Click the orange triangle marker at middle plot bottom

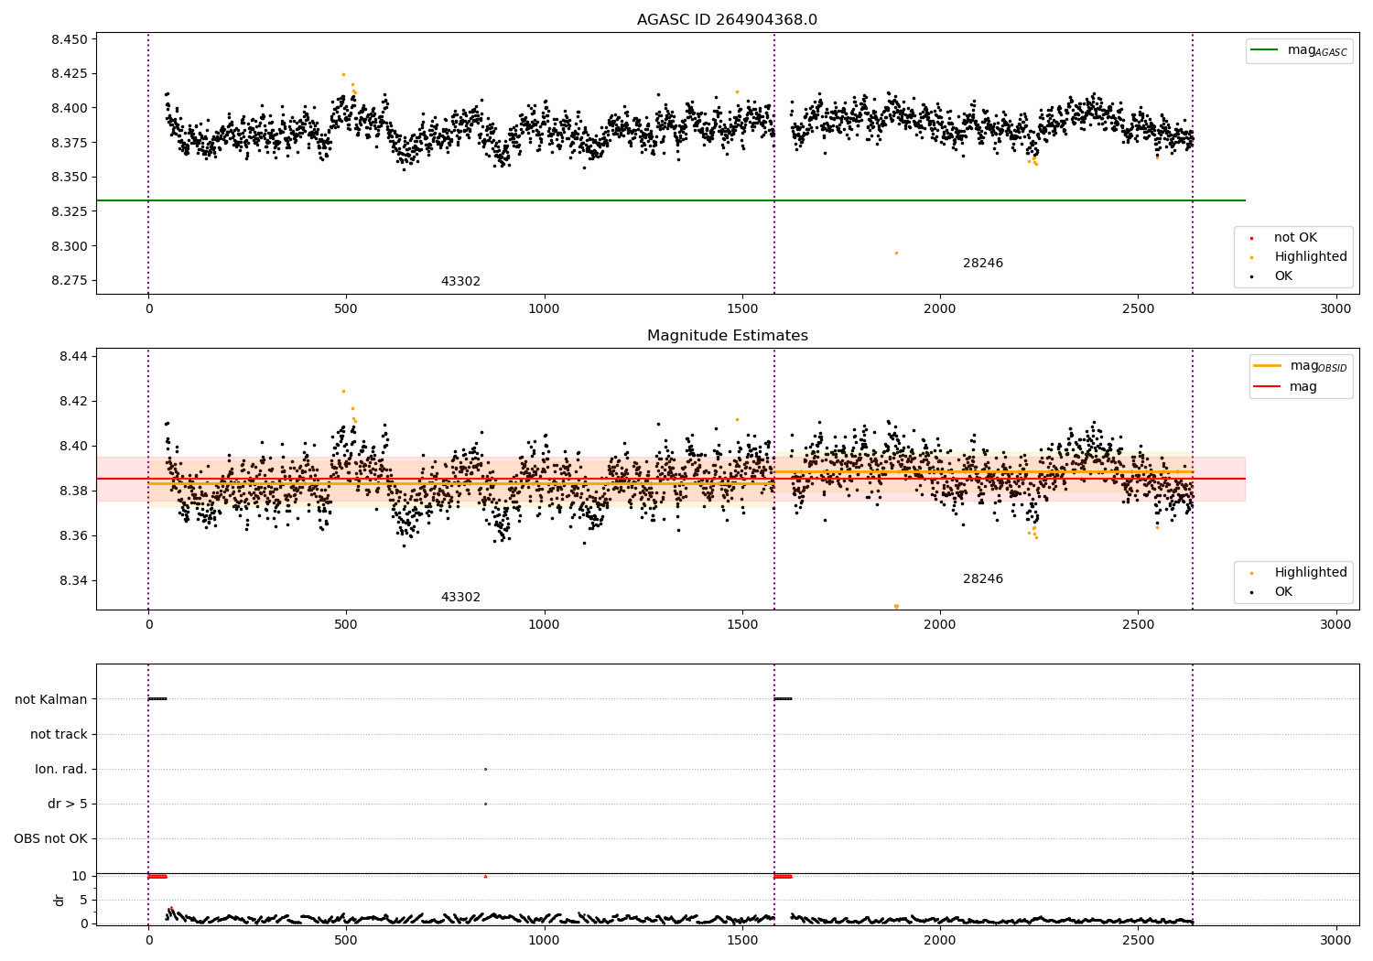click(x=896, y=607)
